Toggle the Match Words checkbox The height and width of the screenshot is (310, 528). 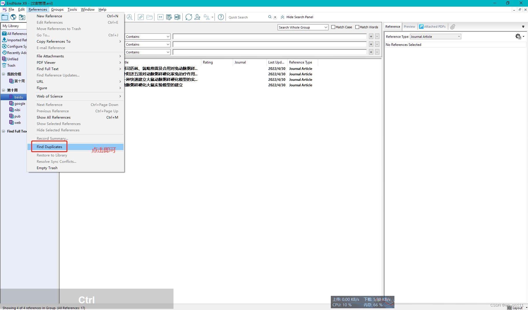(x=357, y=27)
